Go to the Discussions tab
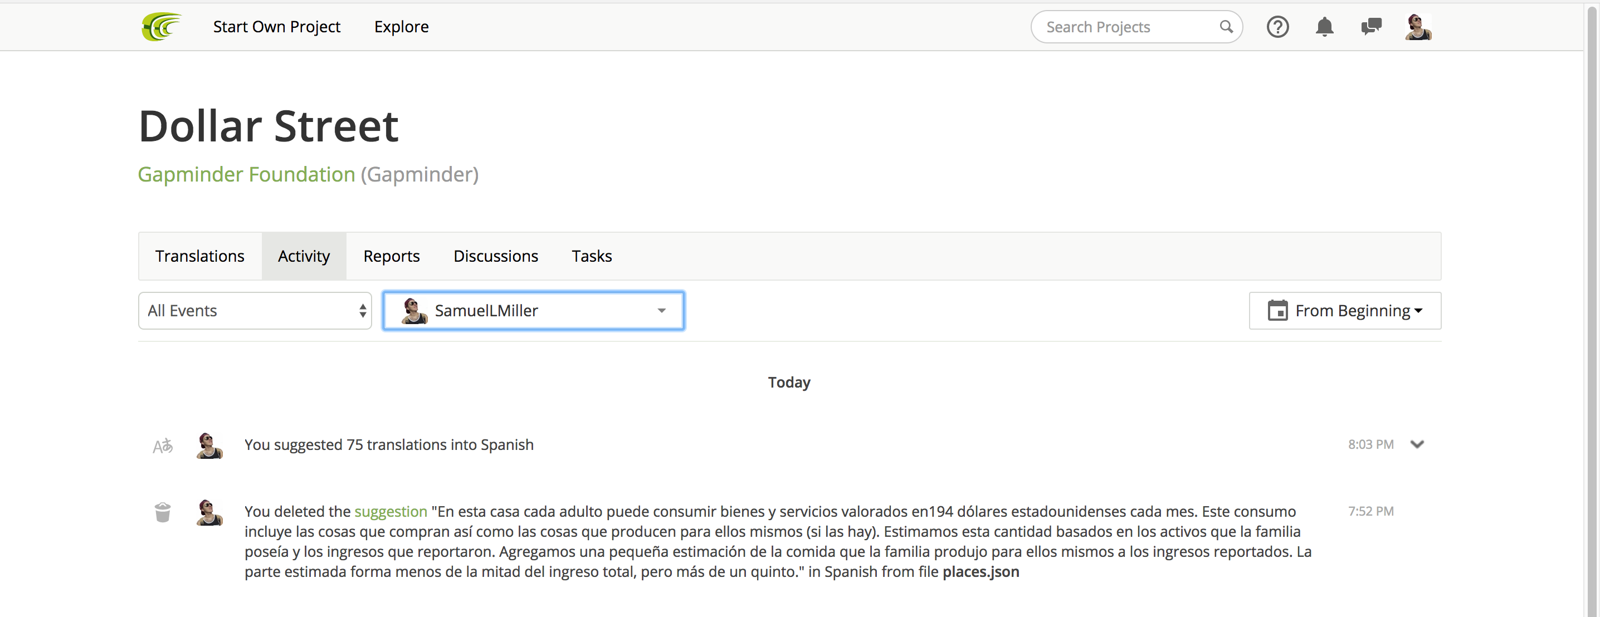The width and height of the screenshot is (1600, 617). pyautogui.click(x=496, y=256)
